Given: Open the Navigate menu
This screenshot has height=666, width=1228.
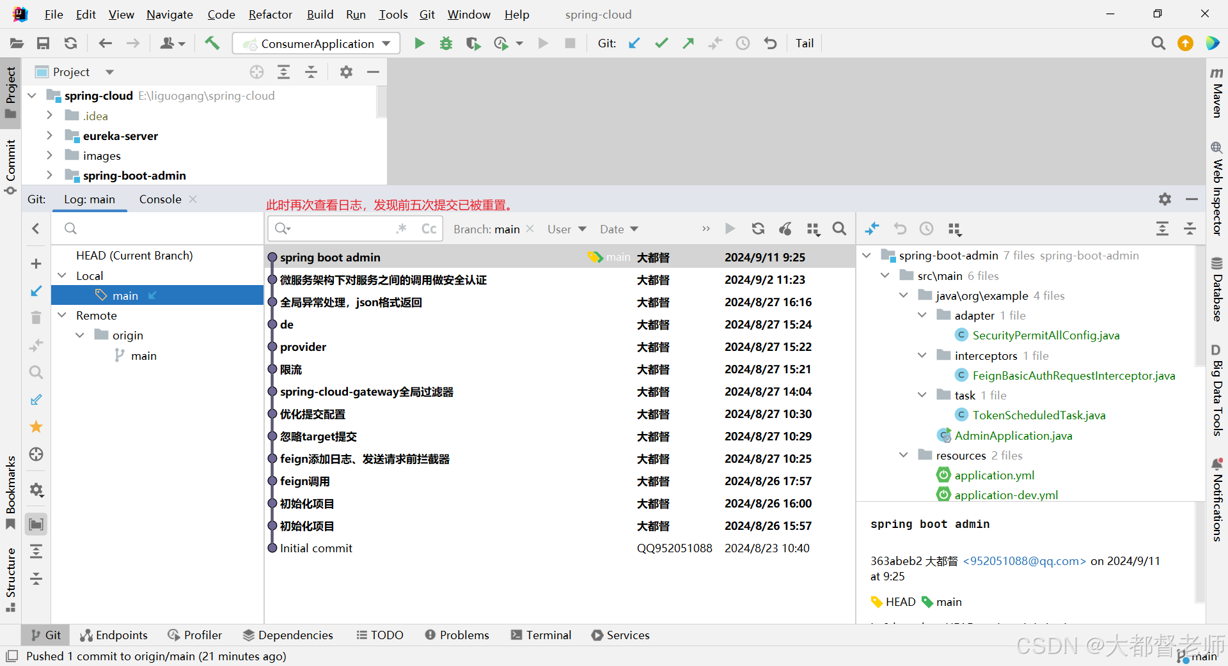Looking at the screenshot, I should 169,14.
